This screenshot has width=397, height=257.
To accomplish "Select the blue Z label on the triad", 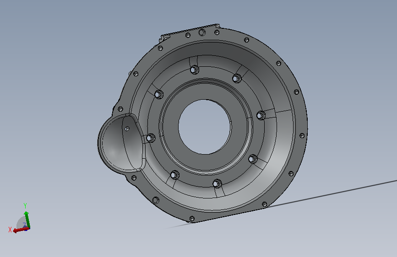I will point(25,225).
